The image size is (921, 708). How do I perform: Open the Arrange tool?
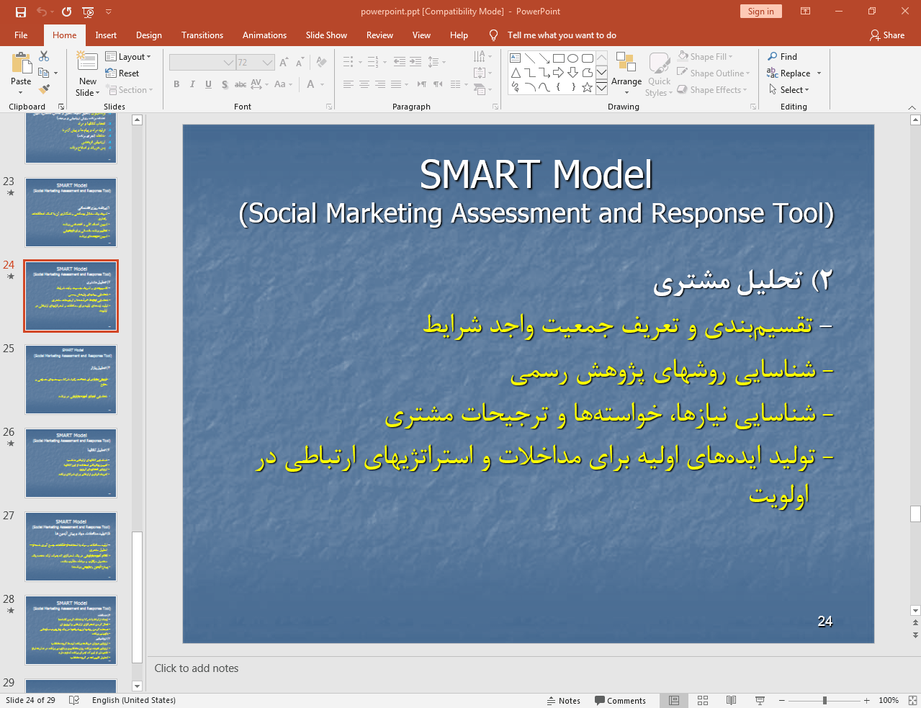[626, 73]
